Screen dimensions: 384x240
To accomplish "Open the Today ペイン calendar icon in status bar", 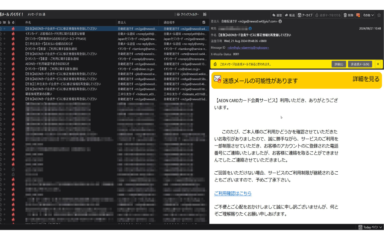I will coord(360,227).
